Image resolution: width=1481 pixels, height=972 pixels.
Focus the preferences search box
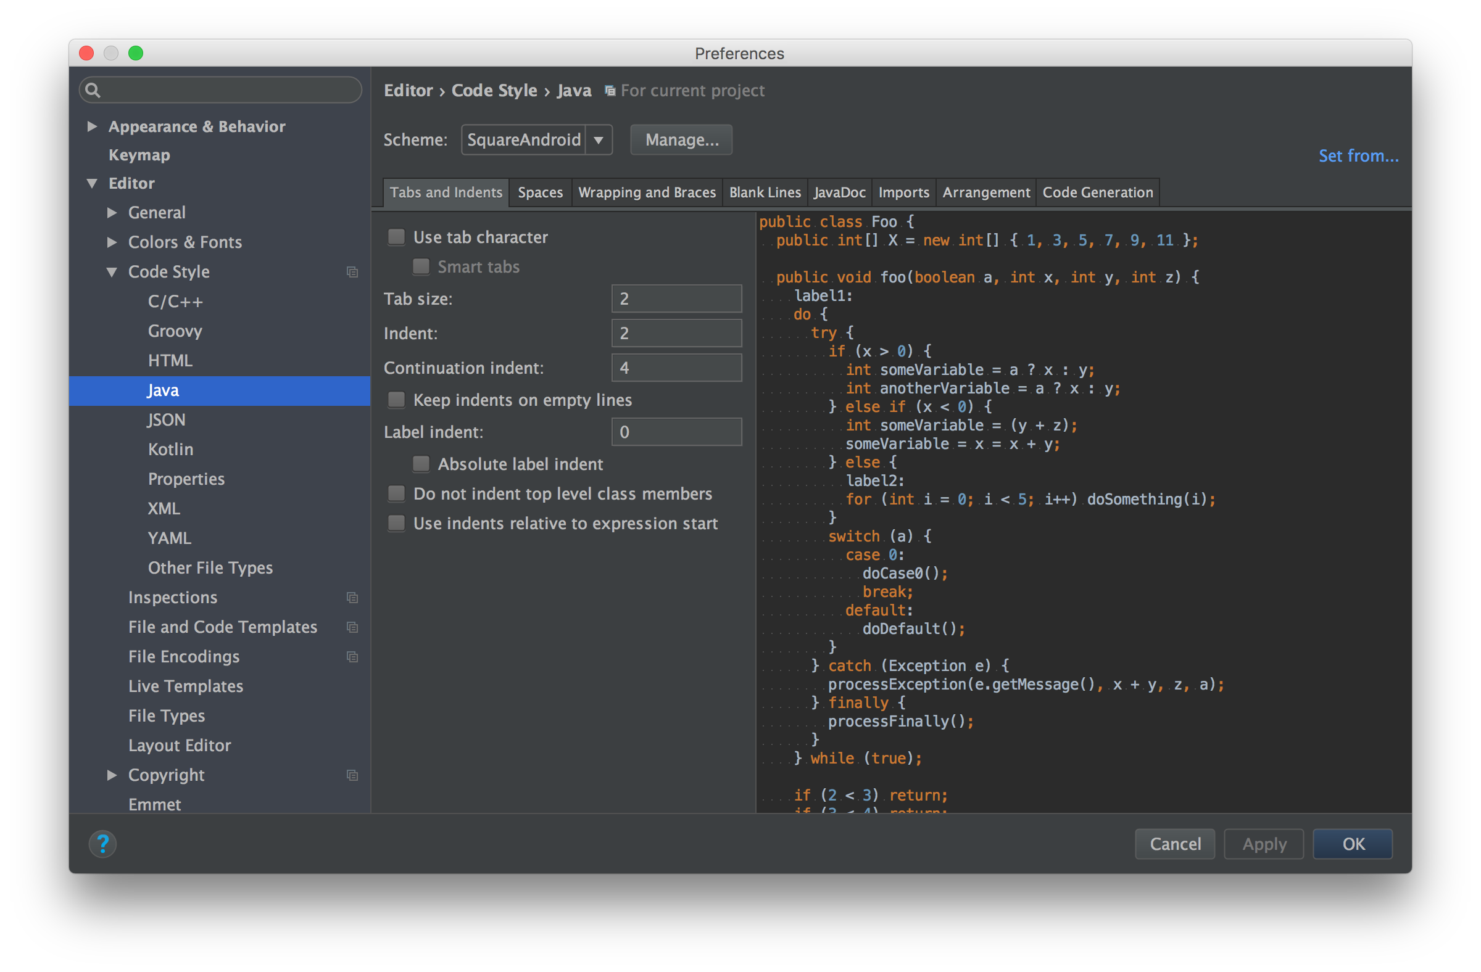point(220,90)
